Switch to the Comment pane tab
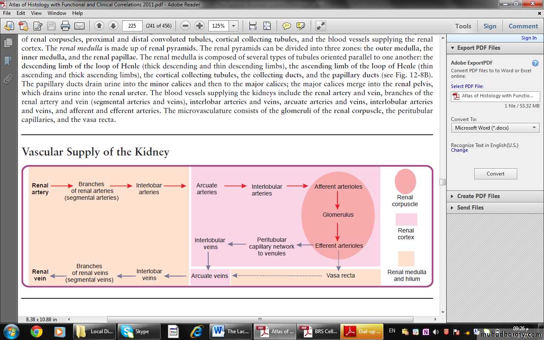The image size is (544, 340). coord(523,26)
